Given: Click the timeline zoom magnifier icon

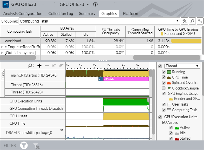Looking at the screenshot, I should [30, 66].
